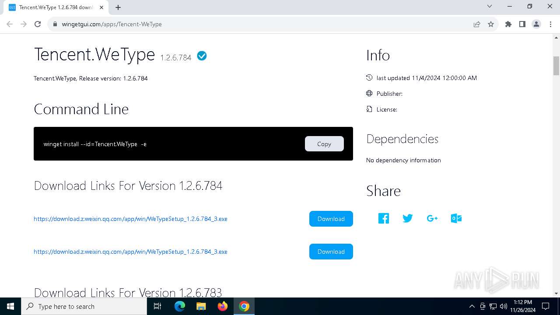This screenshot has width=560, height=315.
Task: Open Windows Start menu
Action: 10,306
